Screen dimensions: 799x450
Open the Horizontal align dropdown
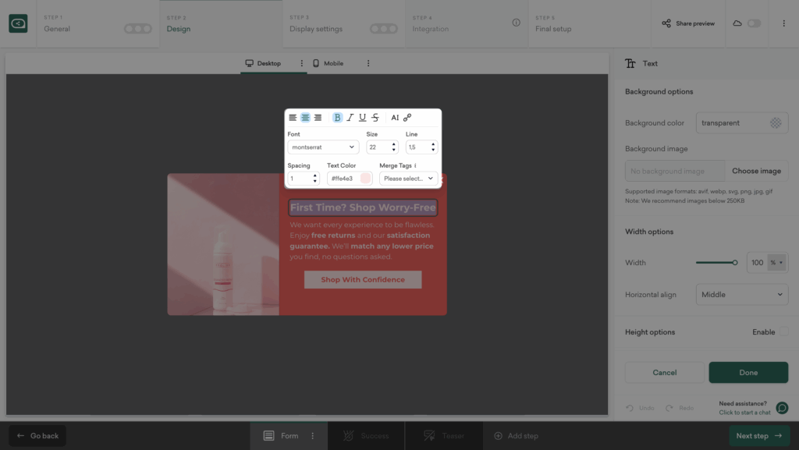click(x=742, y=295)
